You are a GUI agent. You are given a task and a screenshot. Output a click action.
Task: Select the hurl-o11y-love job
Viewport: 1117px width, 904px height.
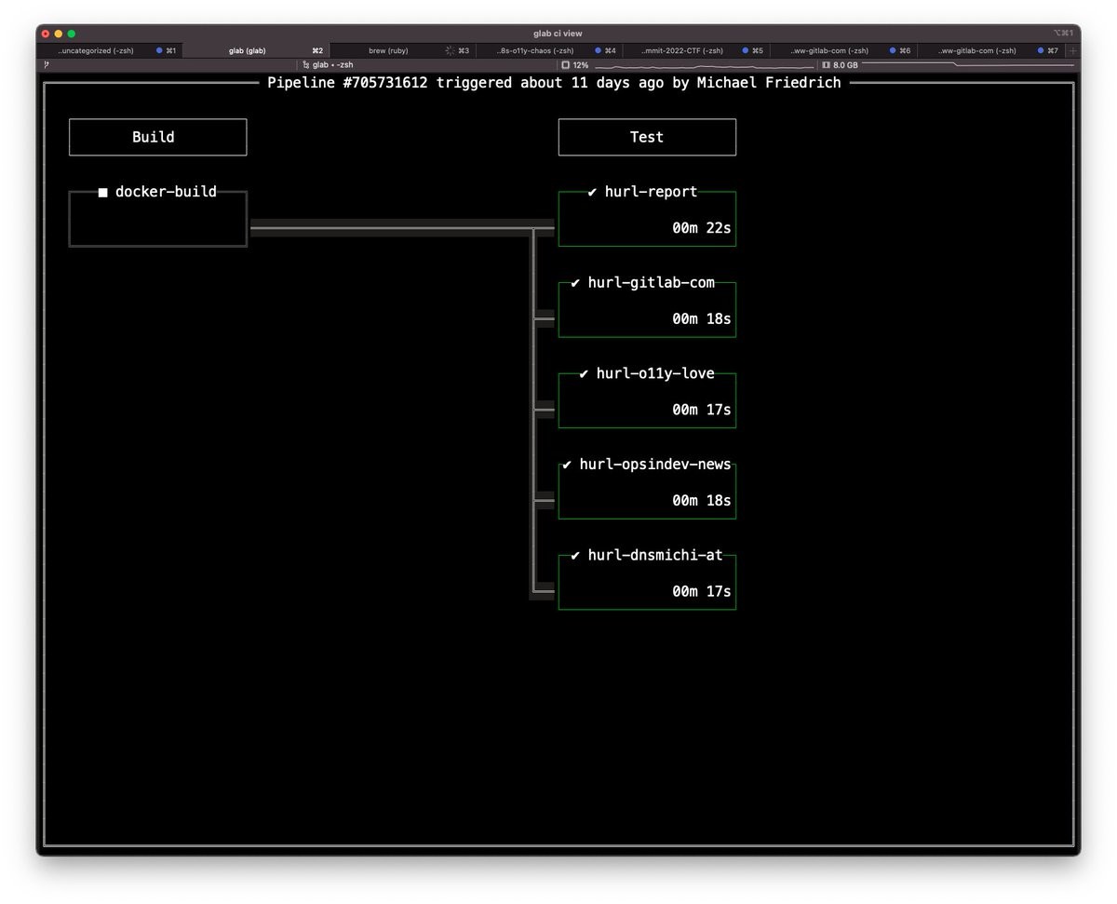[647, 400]
